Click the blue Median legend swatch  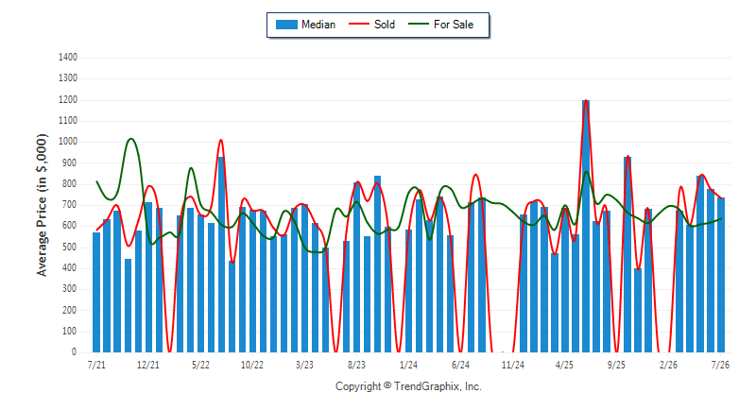tap(286, 25)
